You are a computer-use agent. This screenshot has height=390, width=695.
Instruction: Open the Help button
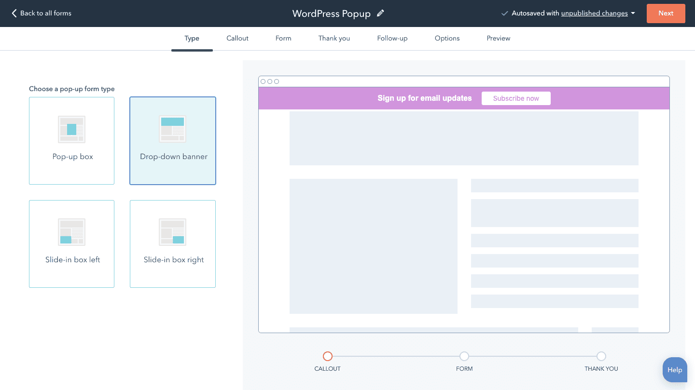pos(675,370)
